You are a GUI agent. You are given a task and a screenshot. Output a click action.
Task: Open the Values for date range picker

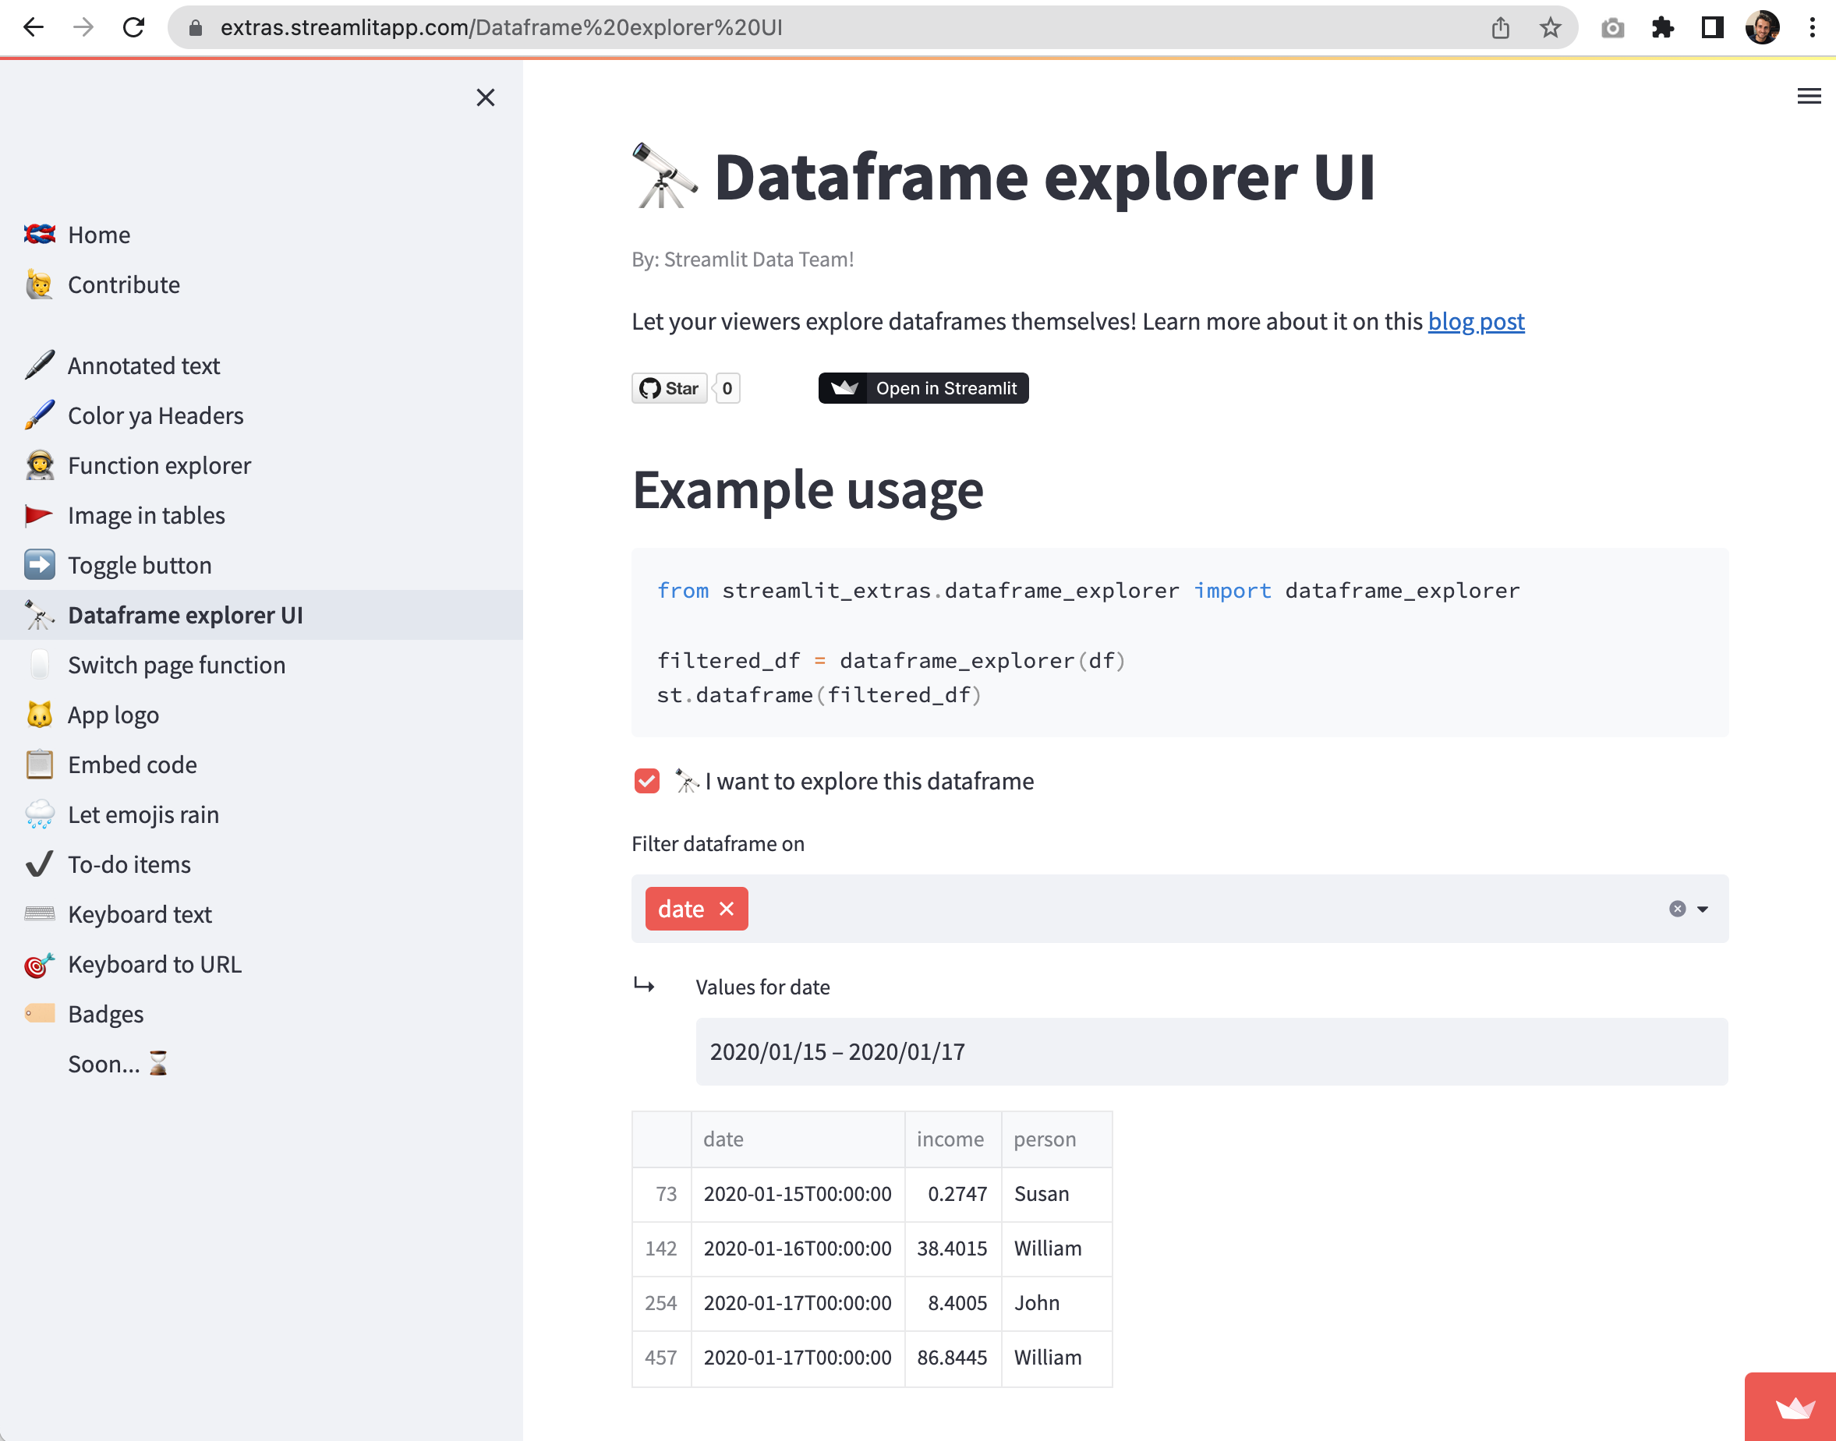pyautogui.click(x=1211, y=1052)
